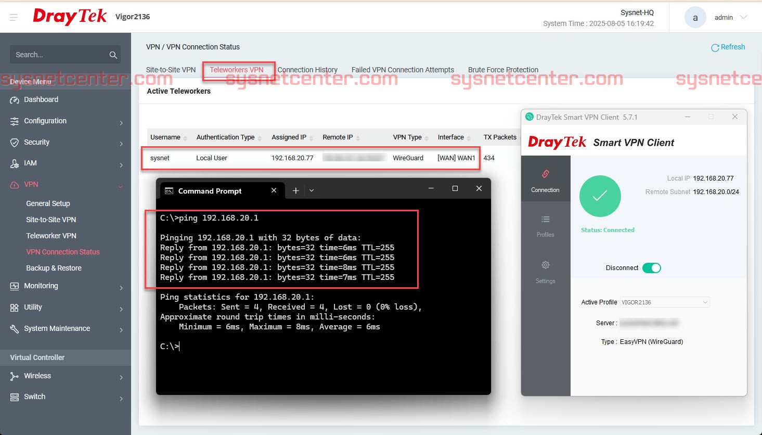Click the Utility grid icon
The image size is (762, 435).
(15, 308)
